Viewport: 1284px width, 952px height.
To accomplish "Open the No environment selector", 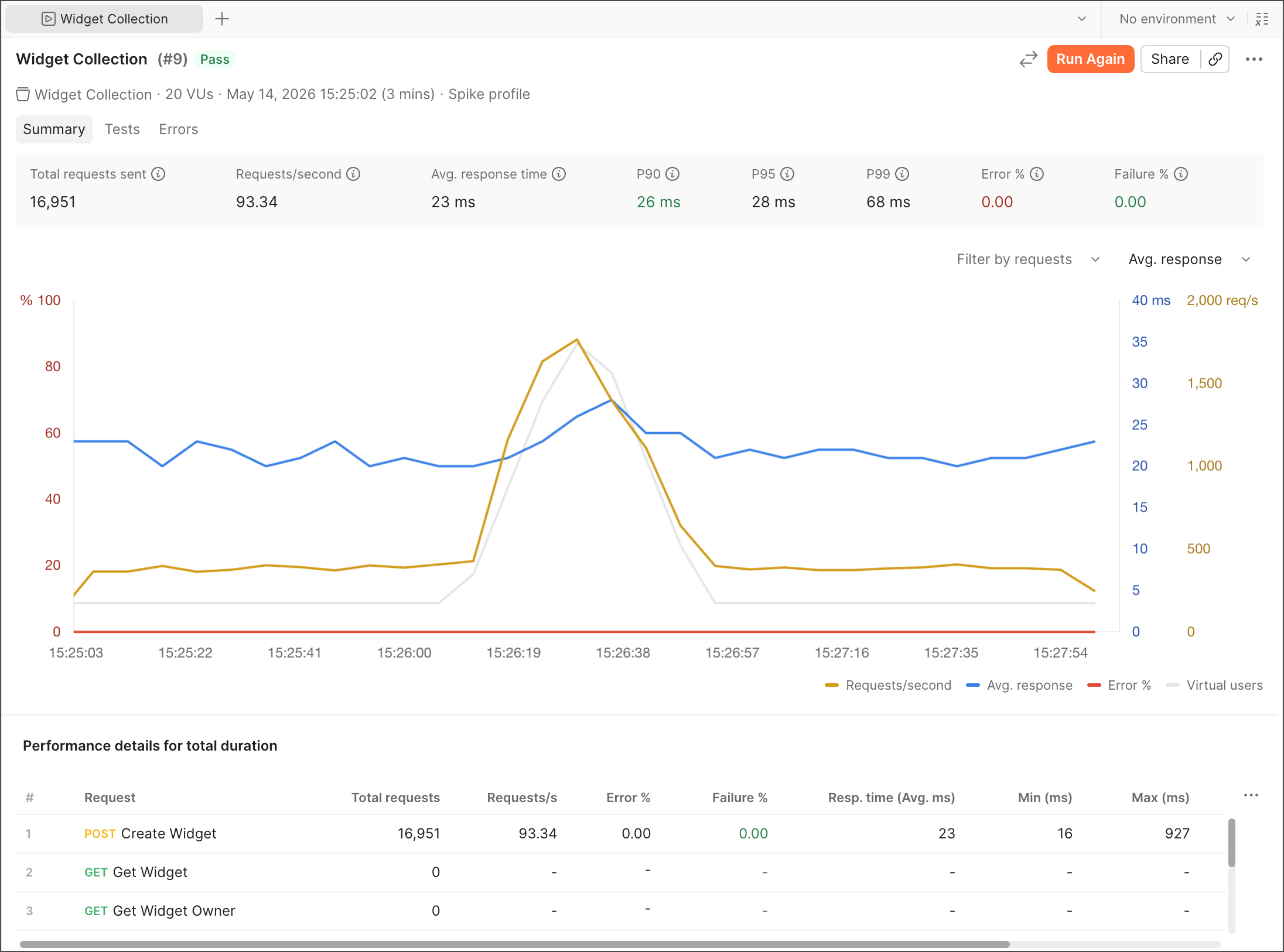I will (x=1177, y=19).
